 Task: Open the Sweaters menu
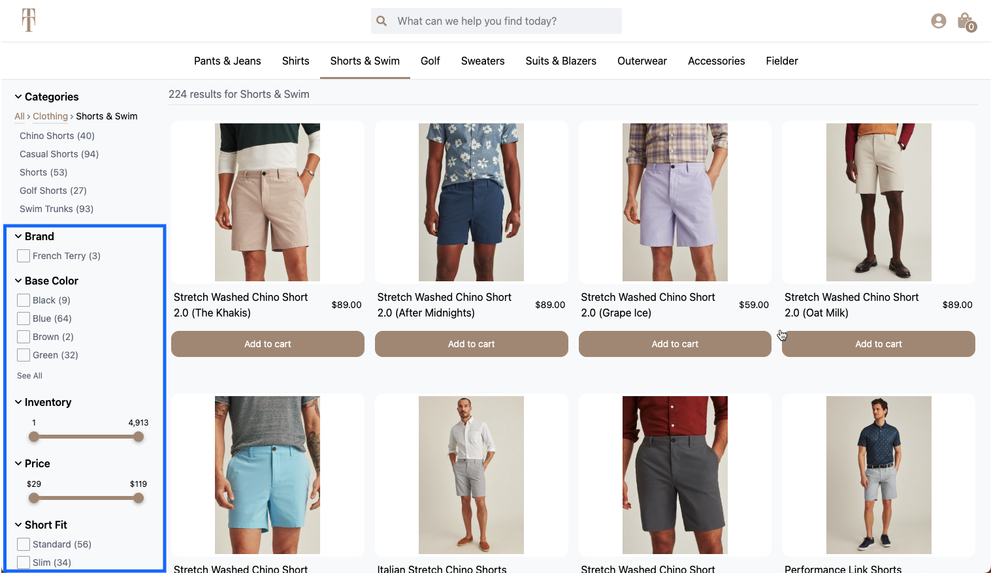click(x=483, y=61)
